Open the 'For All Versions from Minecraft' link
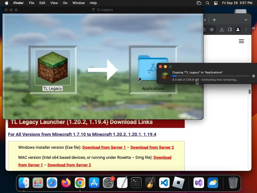 coord(82,134)
